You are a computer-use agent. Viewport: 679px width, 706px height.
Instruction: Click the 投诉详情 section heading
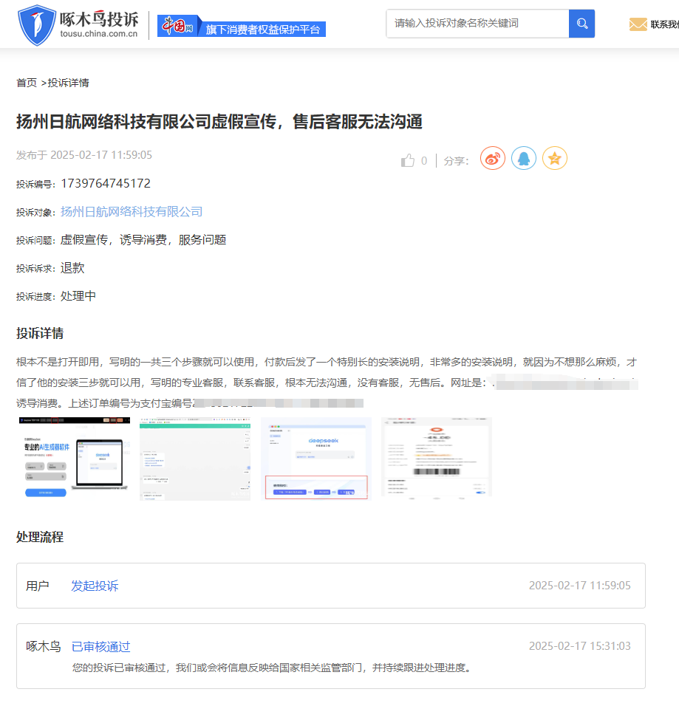(40, 333)
